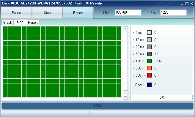Click the Bads dark blue swatch
This screenshot has width=195, height=117.
coord(149,85)
